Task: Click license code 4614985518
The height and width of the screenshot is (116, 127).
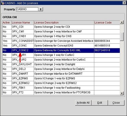Action: coord(102,46)
